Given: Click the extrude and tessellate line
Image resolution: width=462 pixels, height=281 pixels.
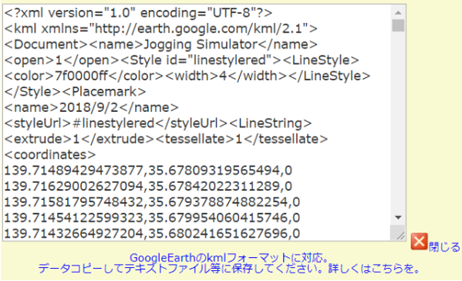Looking at the screenshot, I should [x=166, y=139].
